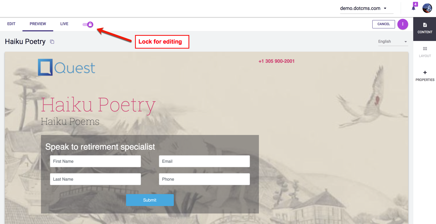Click into the Email input field
436x224 pixels.
[204, 161]
